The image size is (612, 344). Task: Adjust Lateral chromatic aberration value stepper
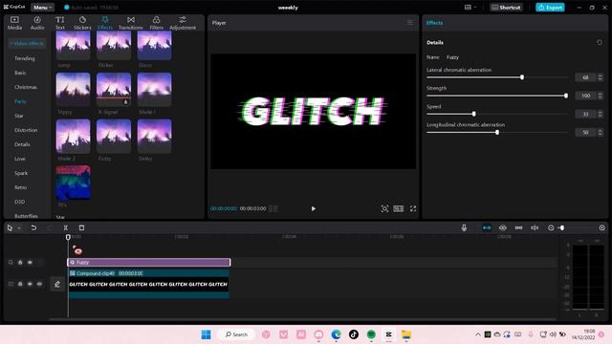click(x=601, y=77)
